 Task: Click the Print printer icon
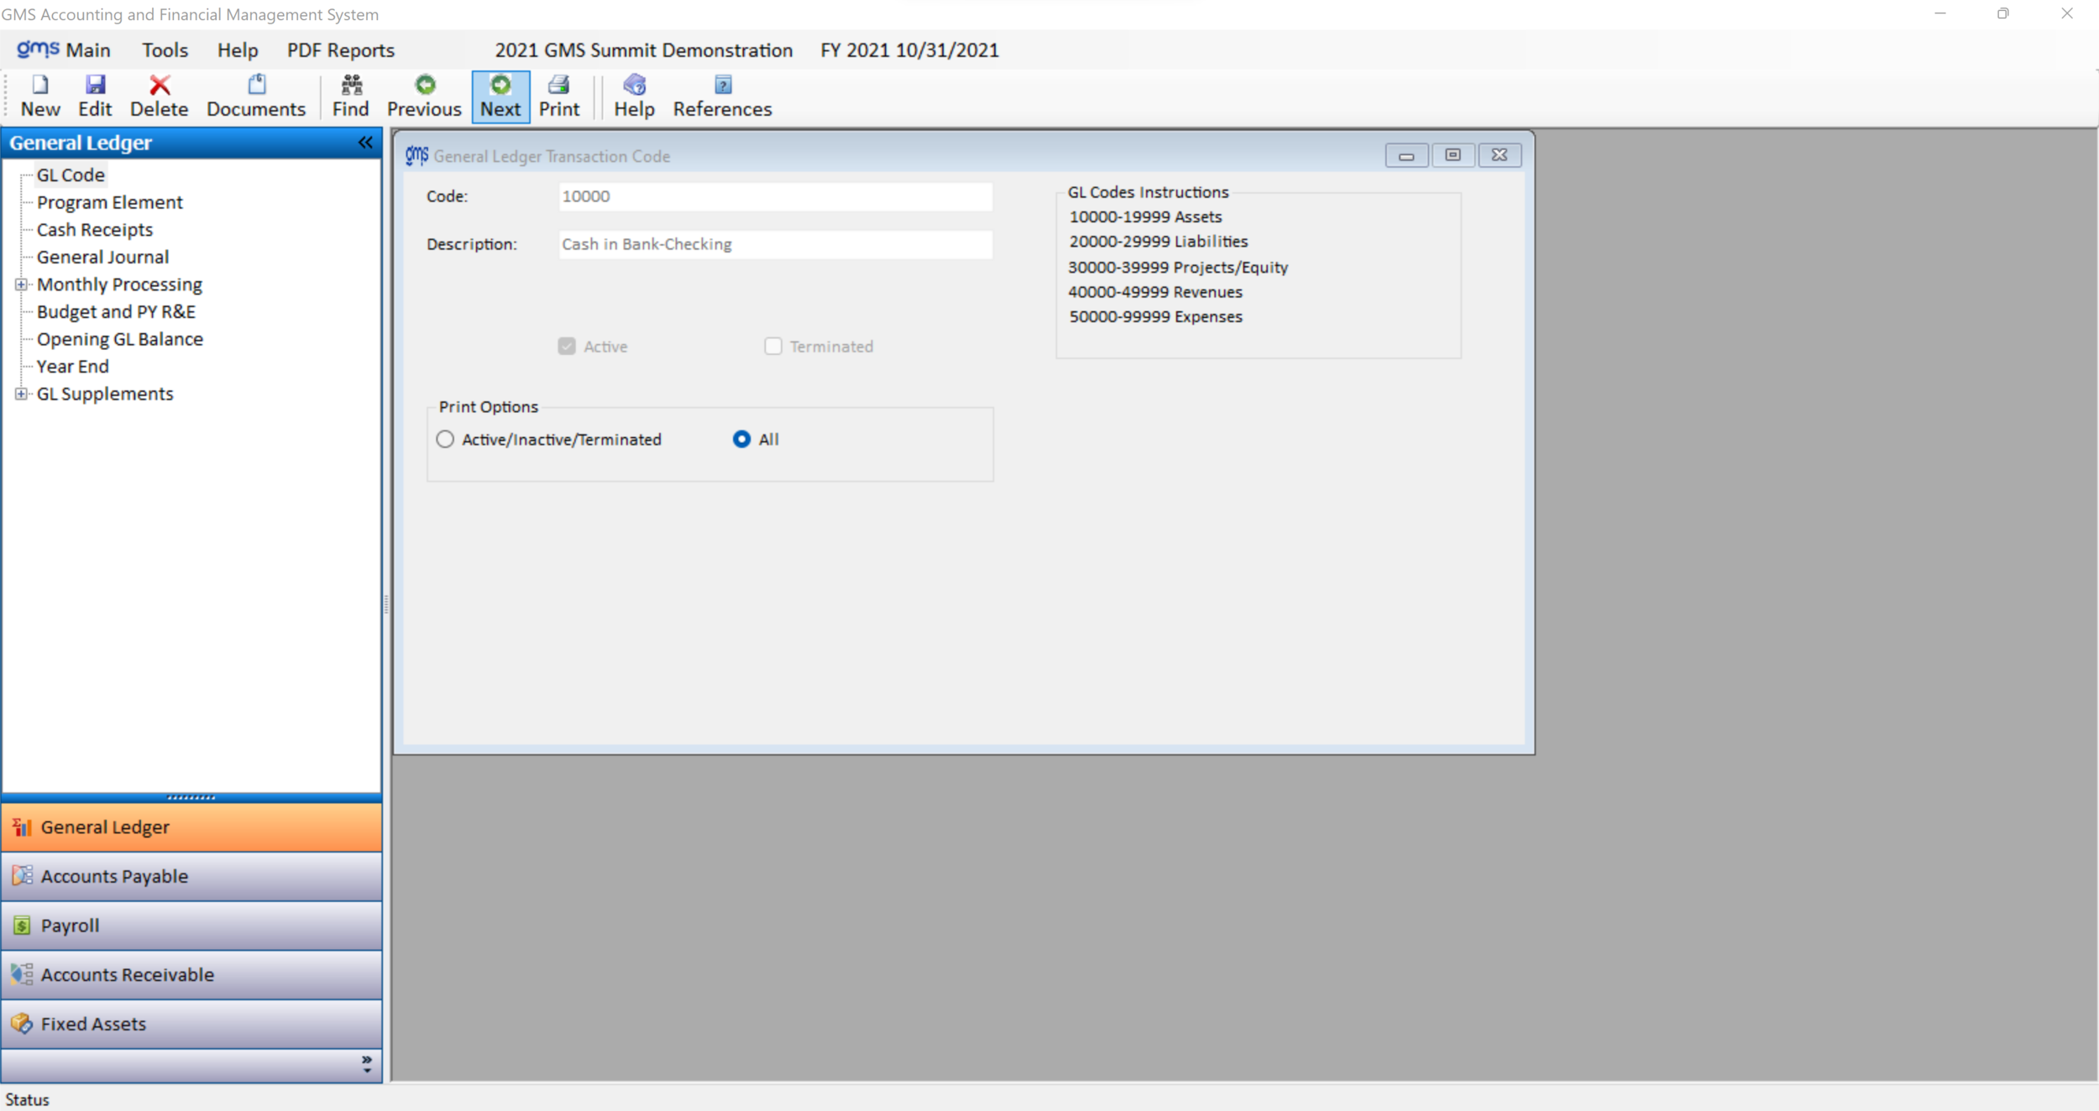click(559, 86)
